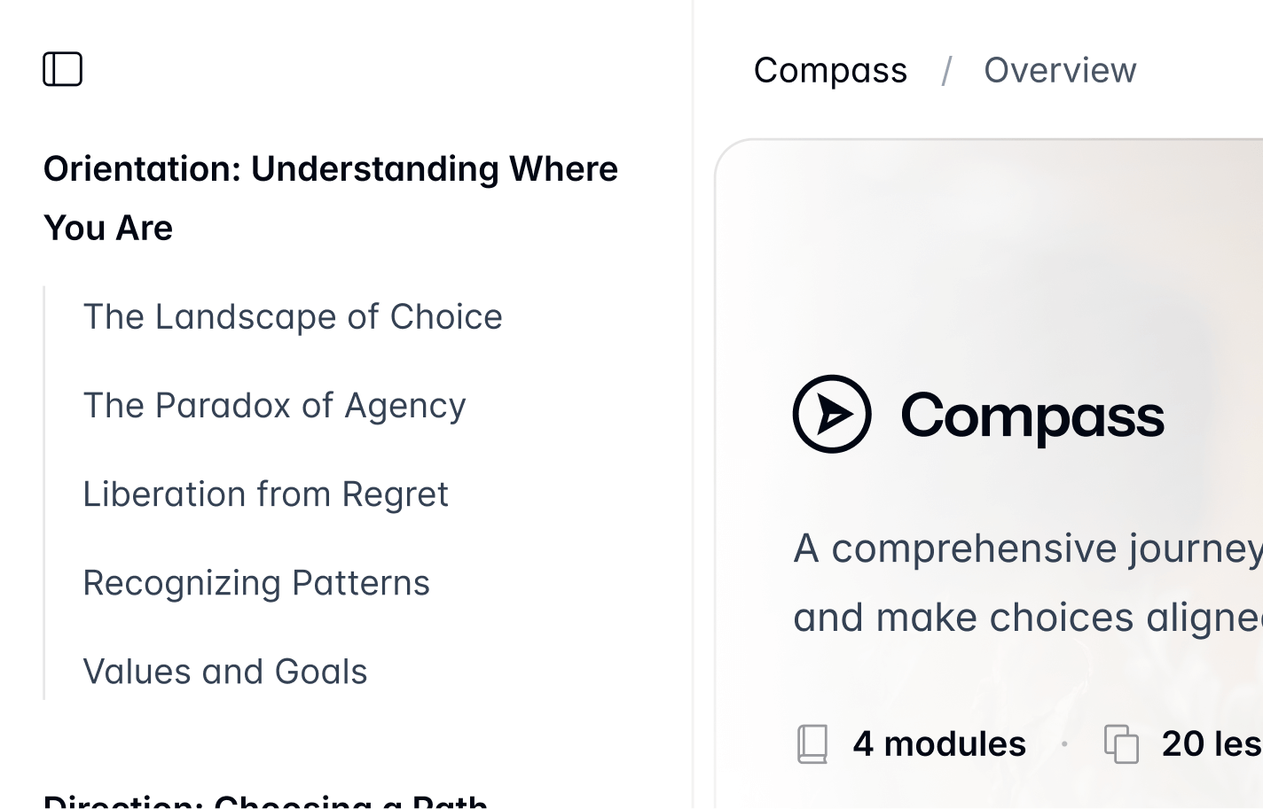The width and height of the screenshot is (1263, 809).
Task: Click the Overview breadcrumb item
Action: tap(1060, 70)
